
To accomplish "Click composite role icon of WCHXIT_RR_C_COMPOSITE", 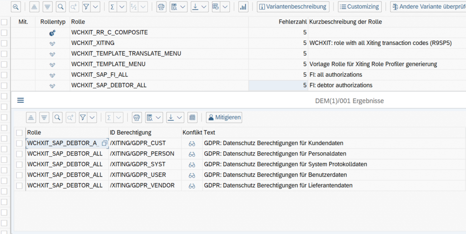I will coord(53,33).
